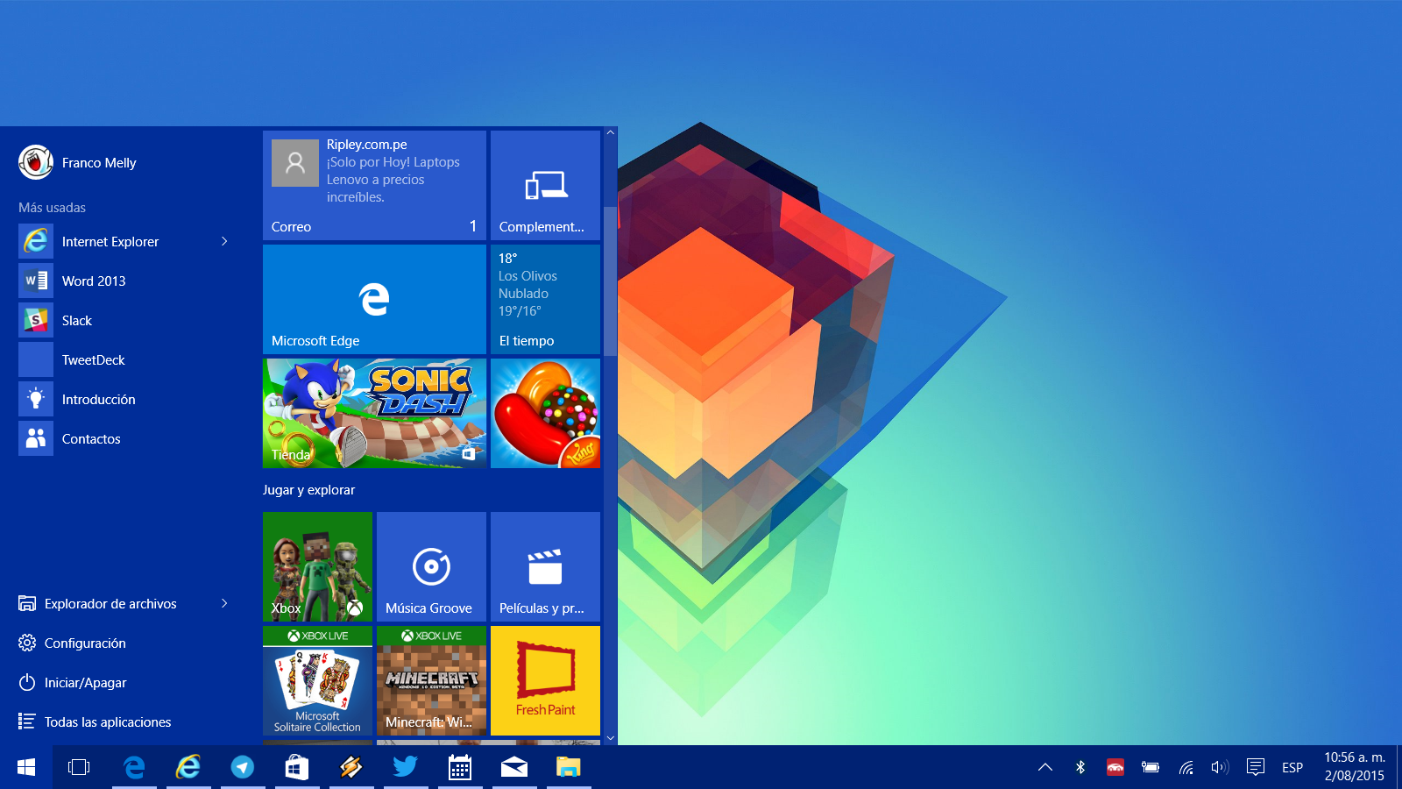This screenshot has height=789, width=1402.
Task: Open the taskbar clock and date
Action: click(x=1355, y=767)
